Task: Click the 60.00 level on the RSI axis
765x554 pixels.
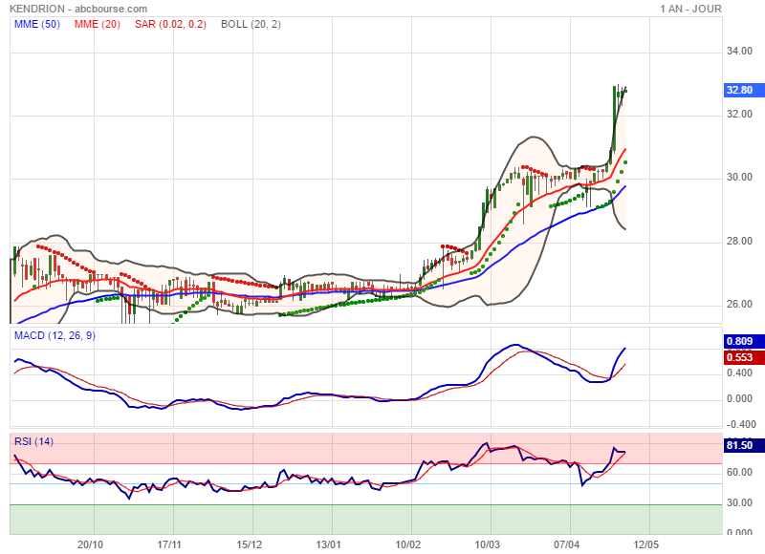Action: tap(739, 472)
